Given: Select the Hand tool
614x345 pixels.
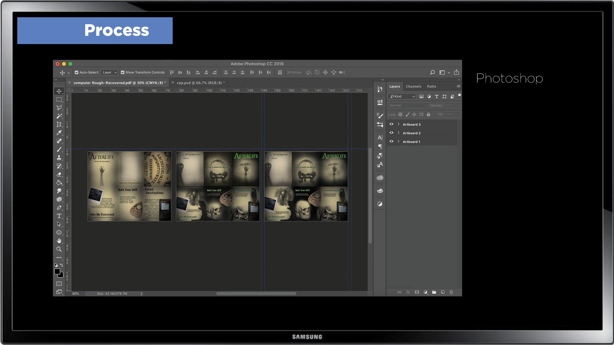Looking at the screenshot, I should point(59,241).
